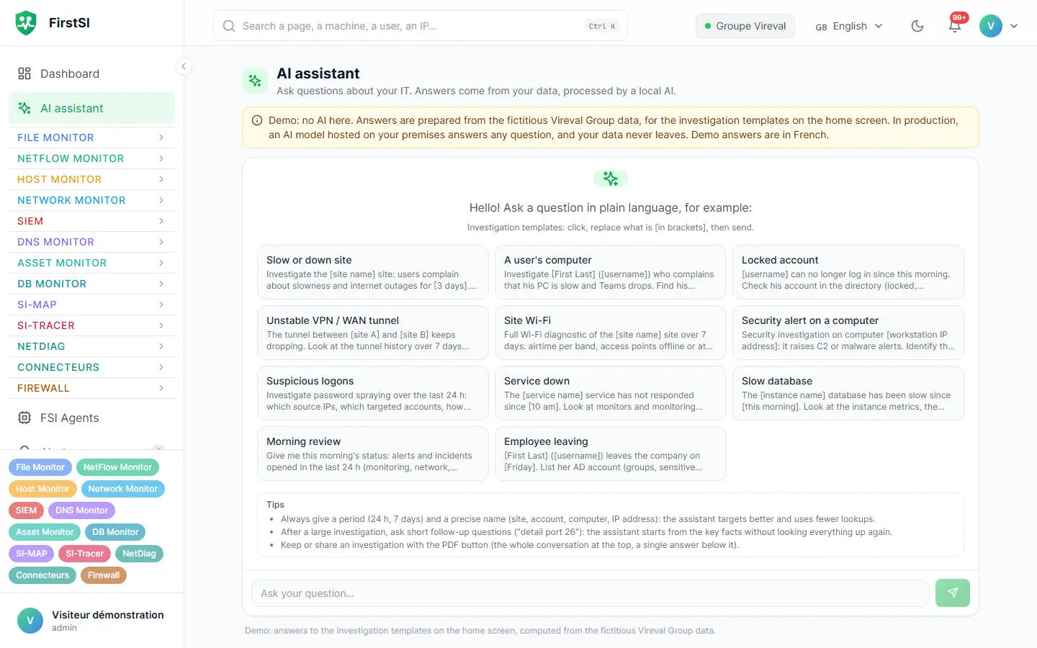Open notifications bell icon

click(x=955, y=26)
